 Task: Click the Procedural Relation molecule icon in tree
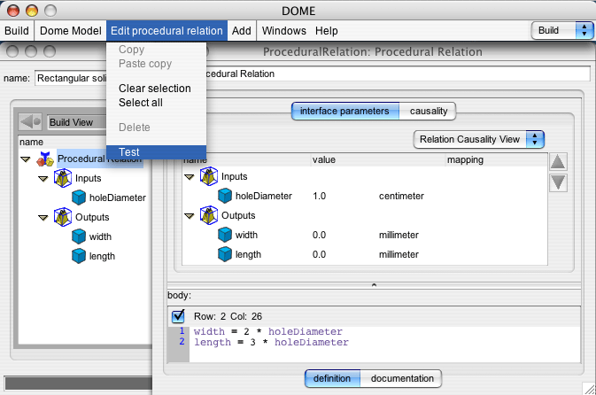45,159
